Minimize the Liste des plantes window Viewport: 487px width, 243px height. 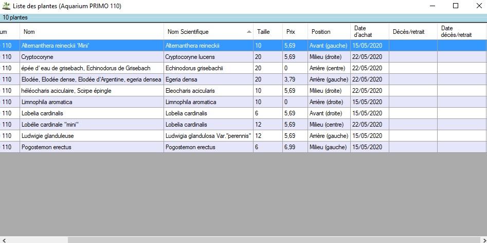click(432, 6)
